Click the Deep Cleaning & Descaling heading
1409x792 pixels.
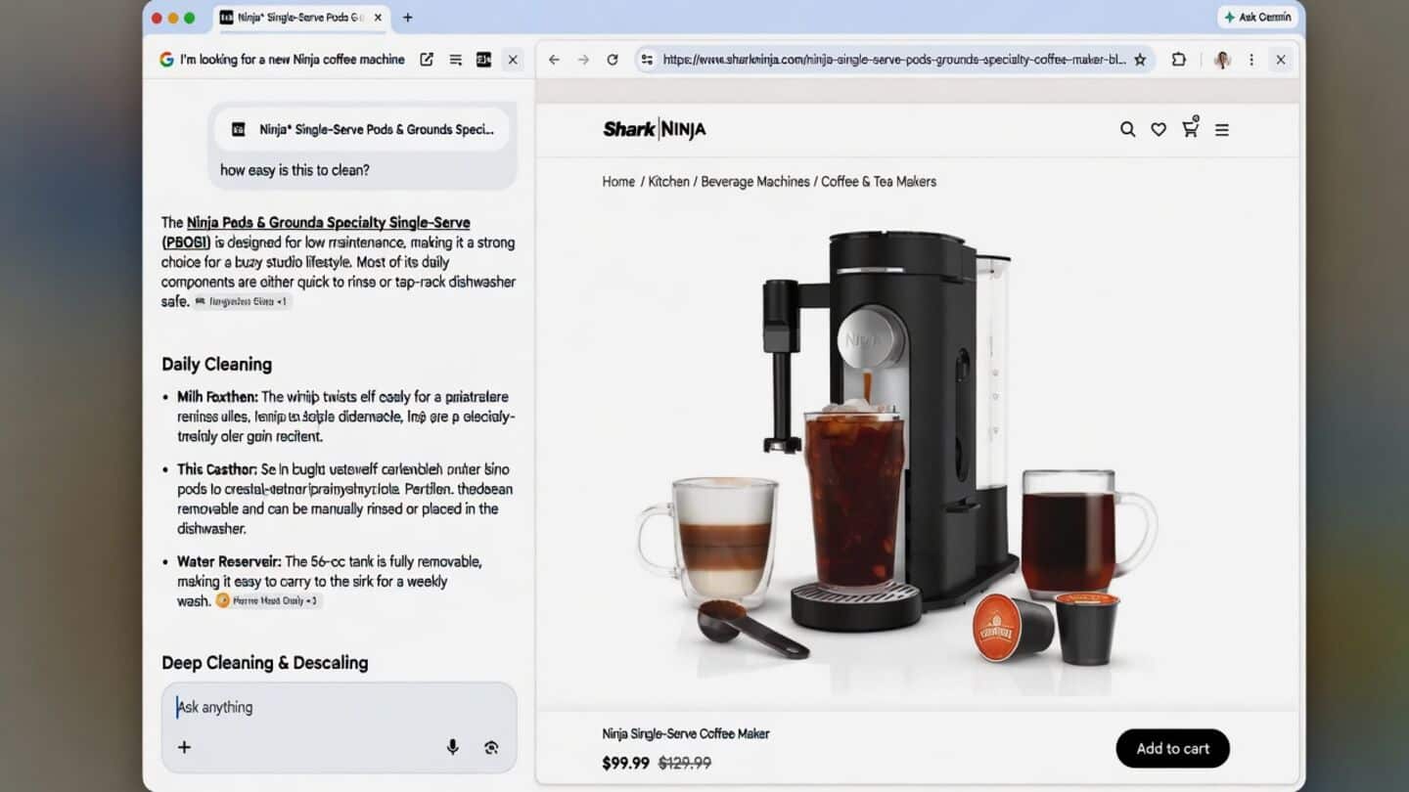pos(265,663)
